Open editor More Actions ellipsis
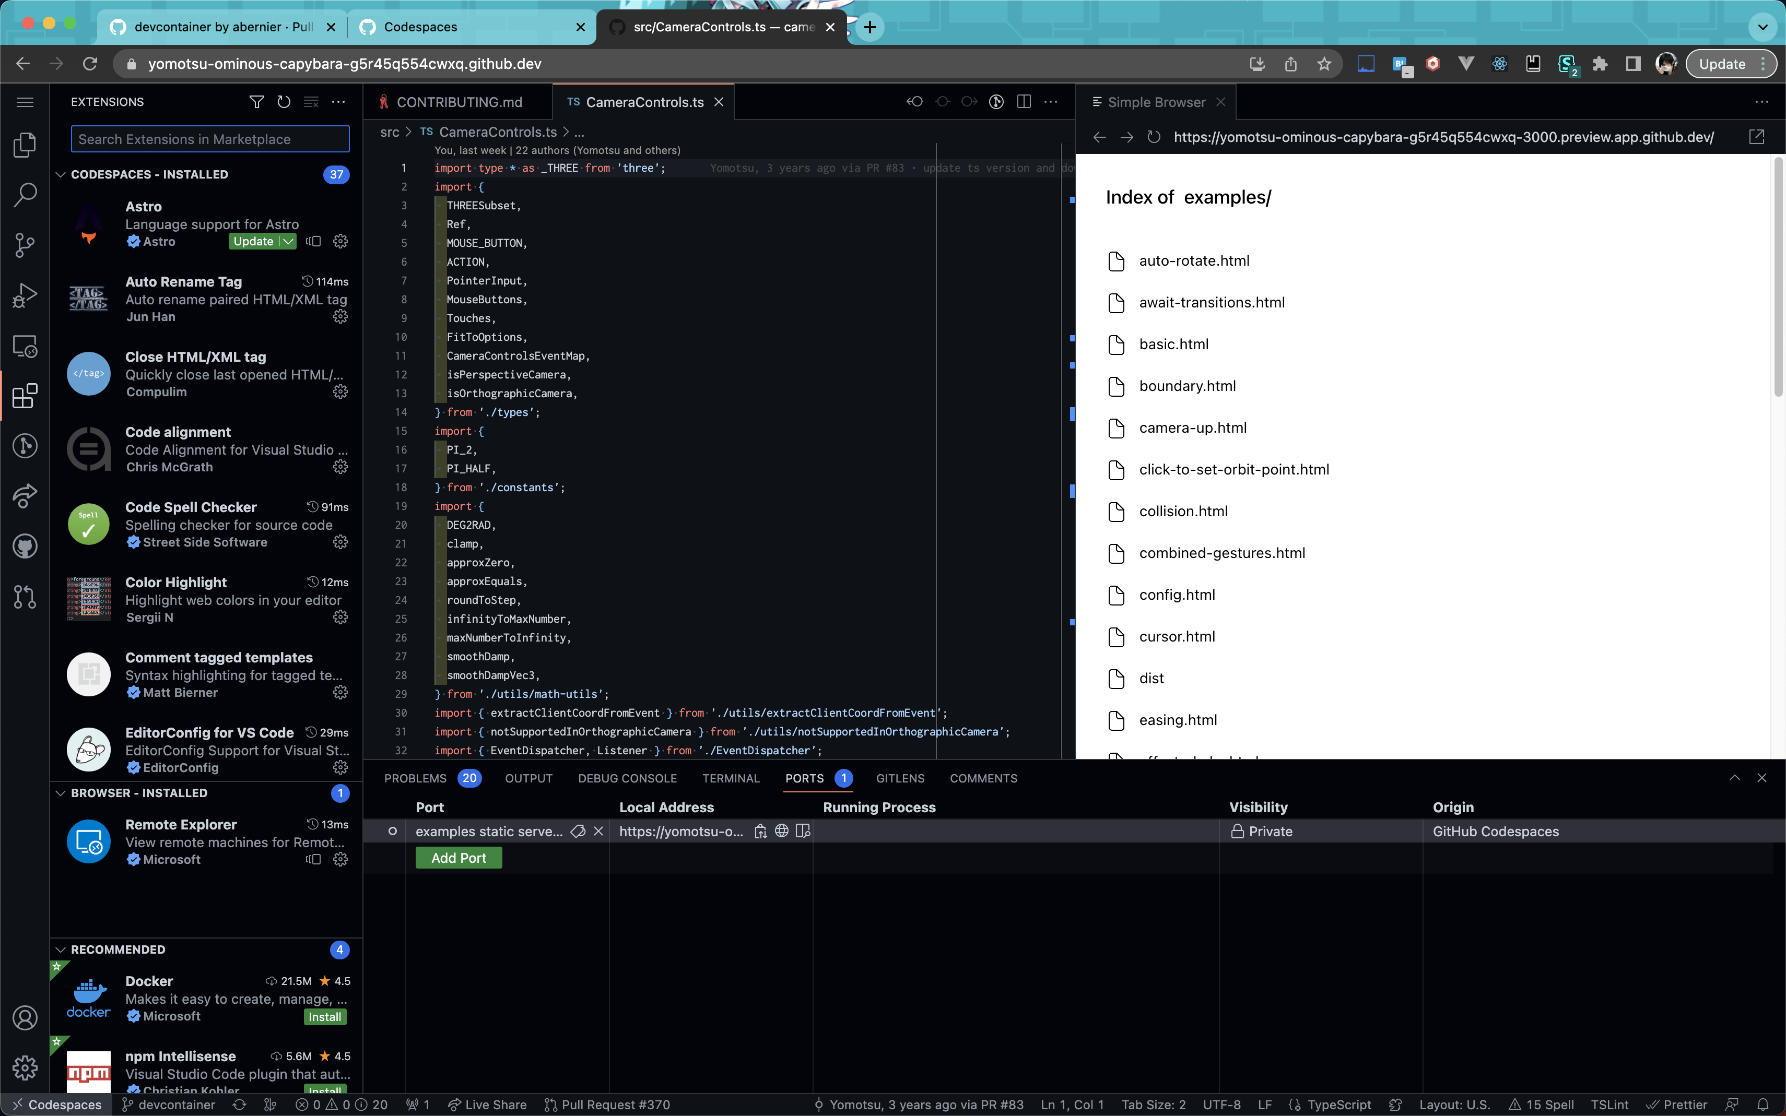This screenshot has height=1116, width=1786. pyautogui.click(x=1051, y=102)
